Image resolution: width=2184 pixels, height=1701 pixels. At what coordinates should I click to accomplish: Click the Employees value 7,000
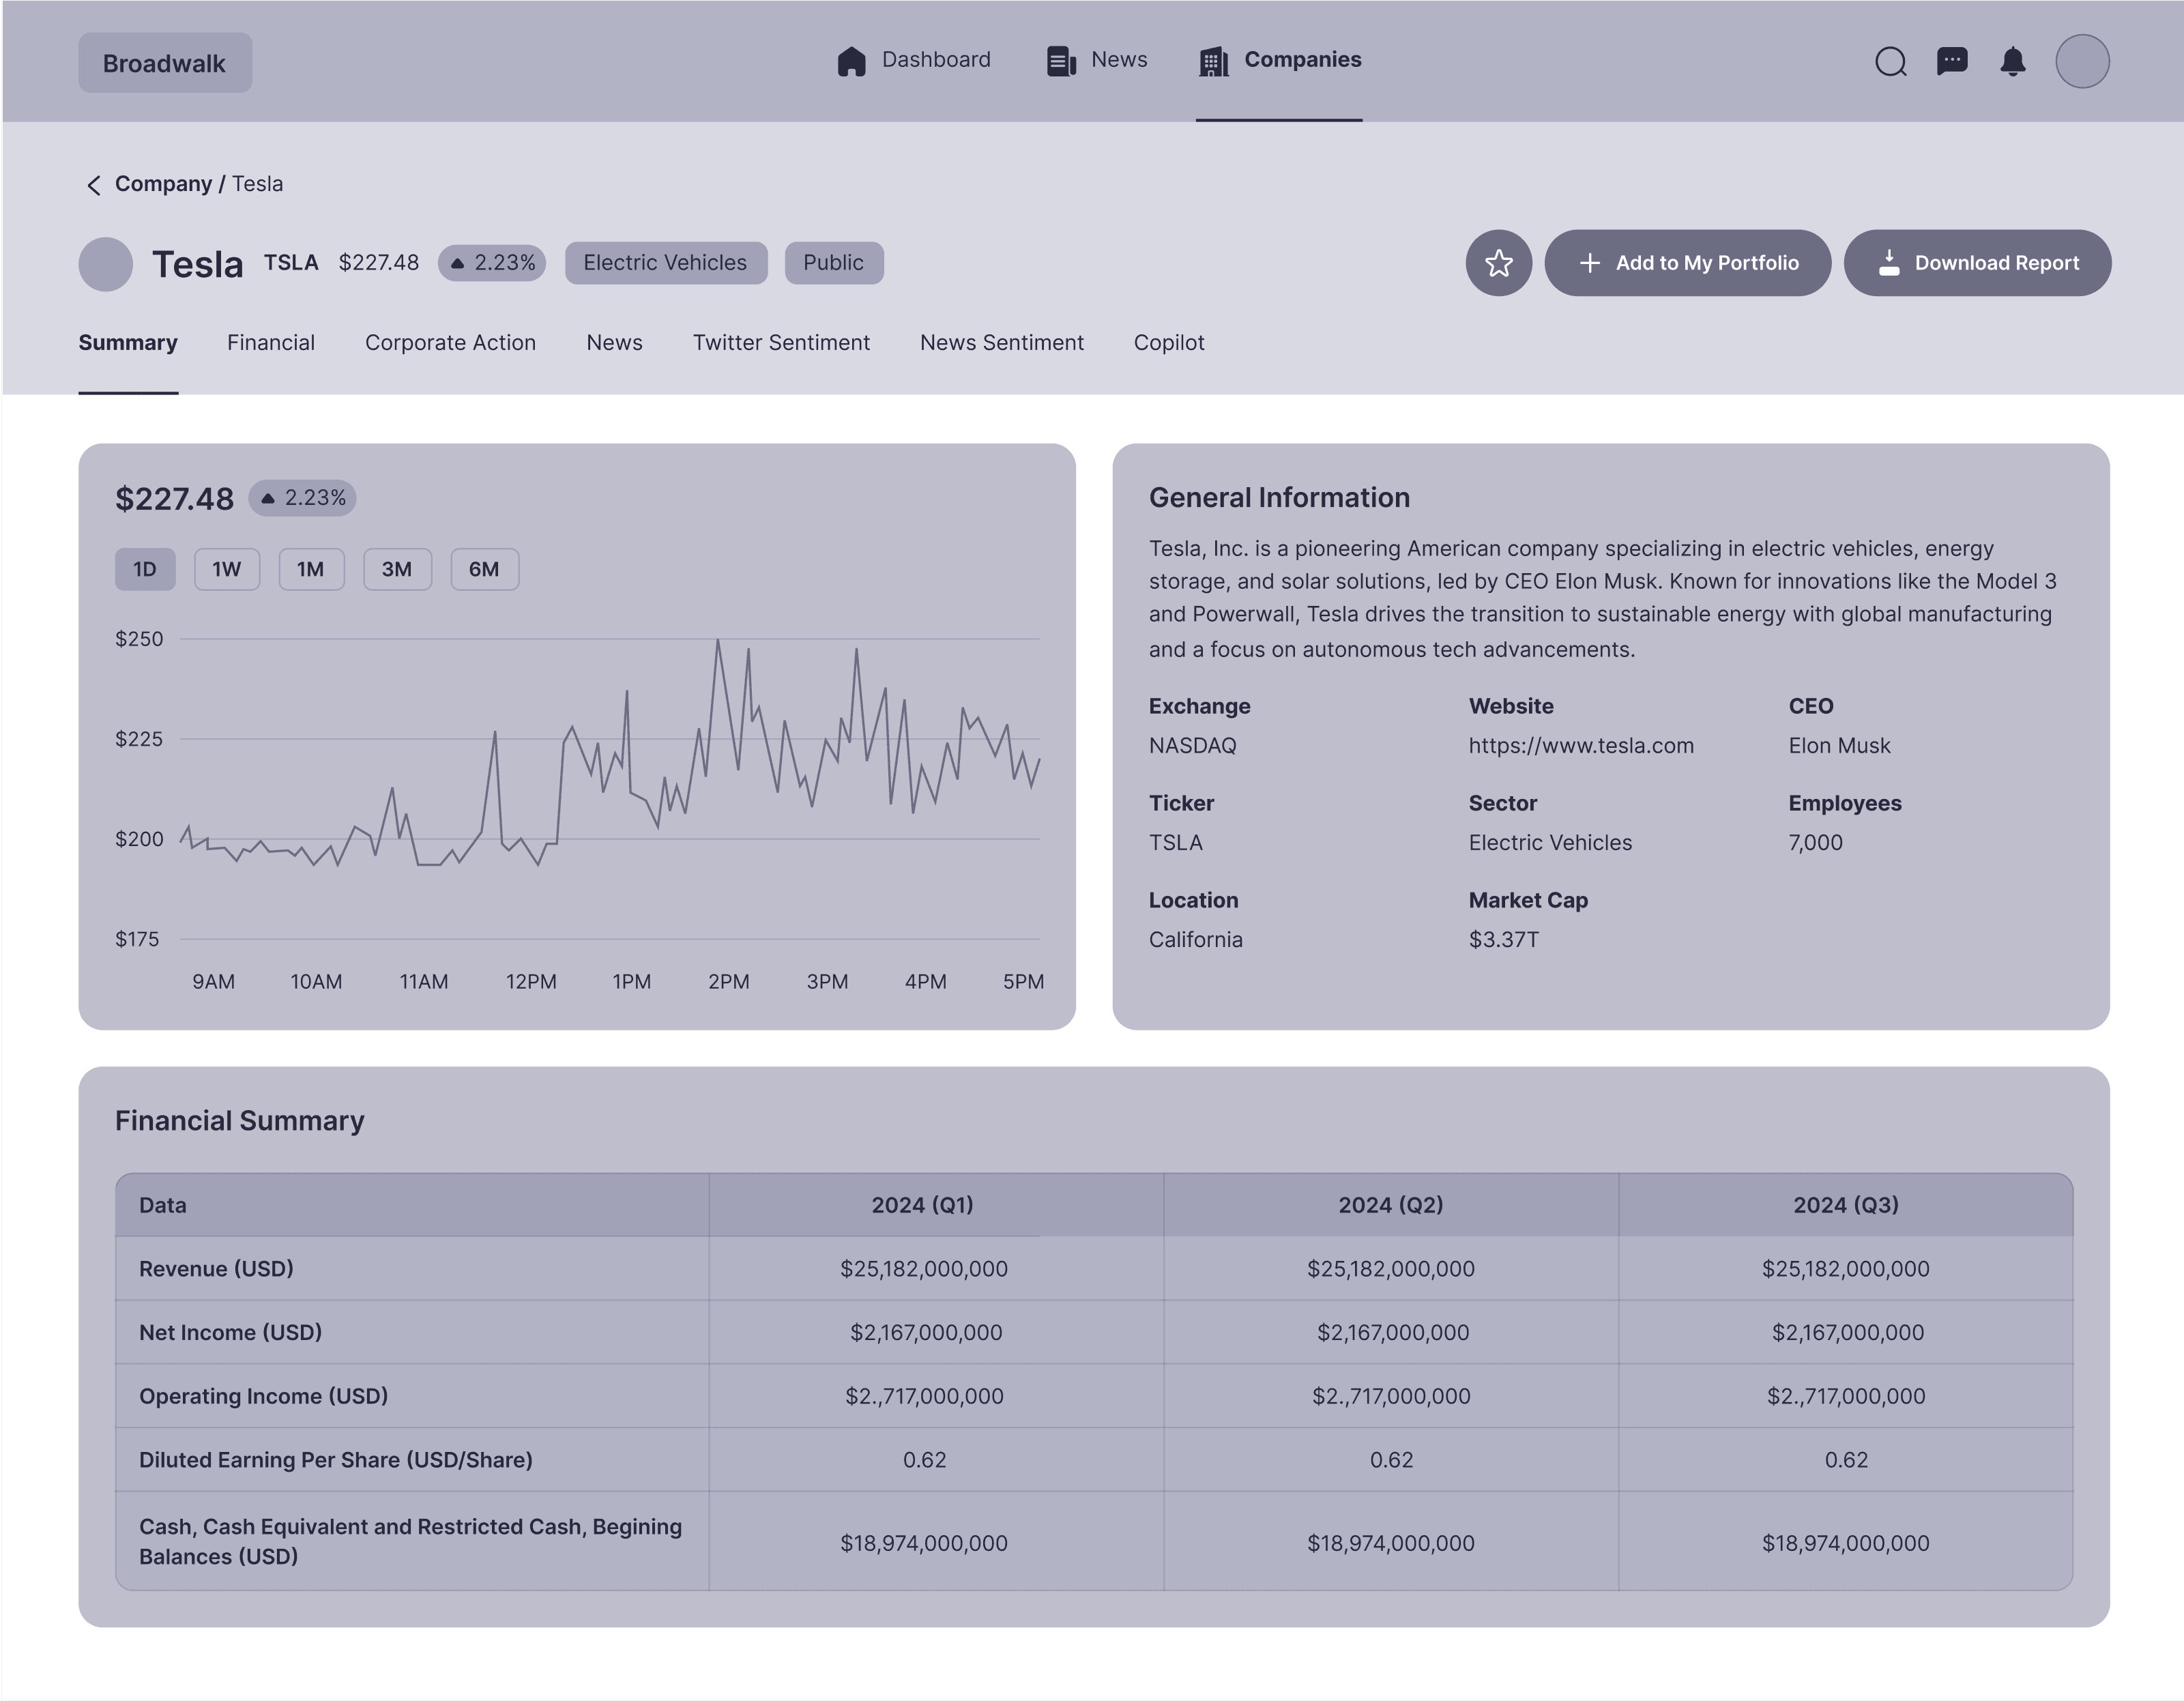[x=1816, y=843]
